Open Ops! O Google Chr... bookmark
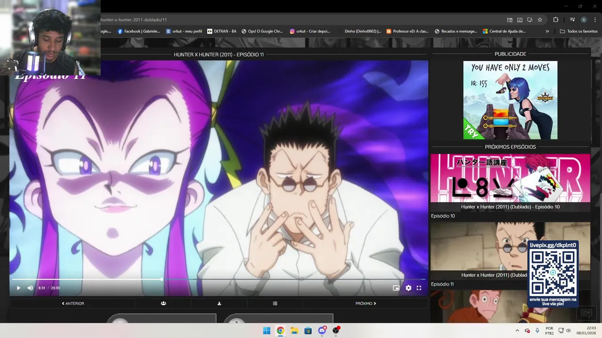This screenshot has width=602, height=338. coord(262,31)
